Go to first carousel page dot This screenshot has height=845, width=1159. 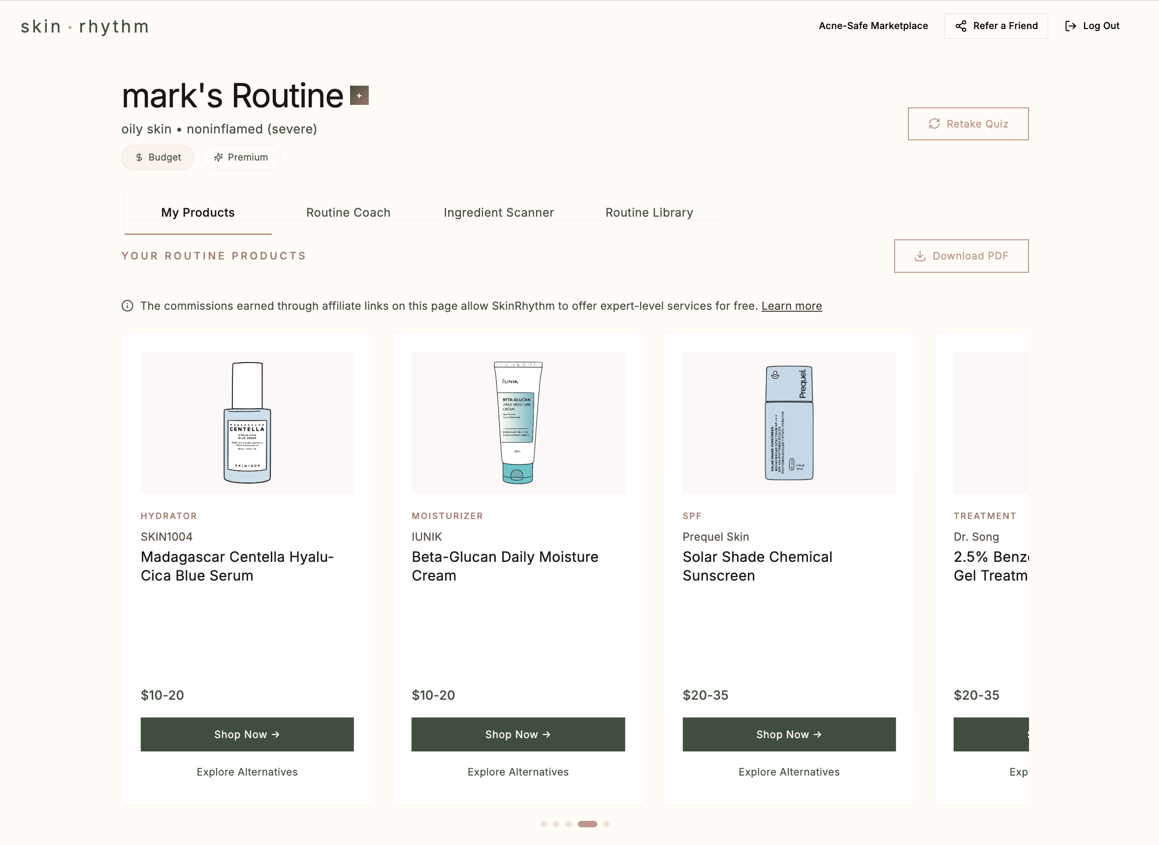543,824
